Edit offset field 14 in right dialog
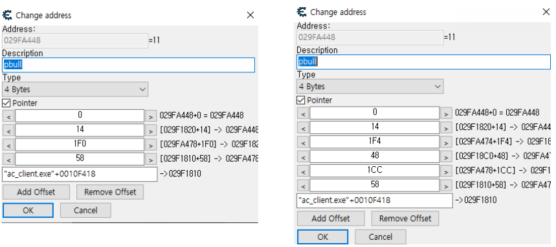 coord(375,127)
